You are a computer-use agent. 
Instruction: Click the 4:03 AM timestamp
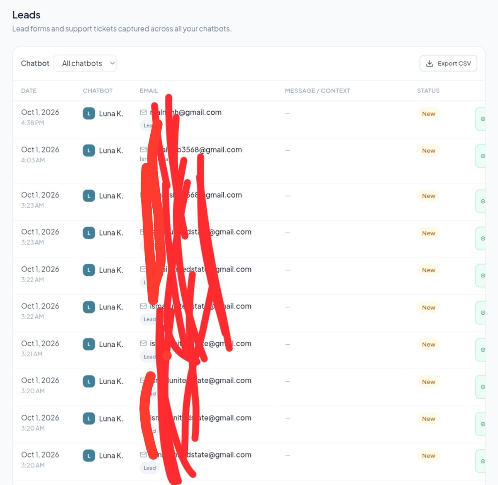tap(33, 160)
